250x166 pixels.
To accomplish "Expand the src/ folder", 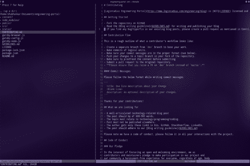I will [x=5, y=26].
